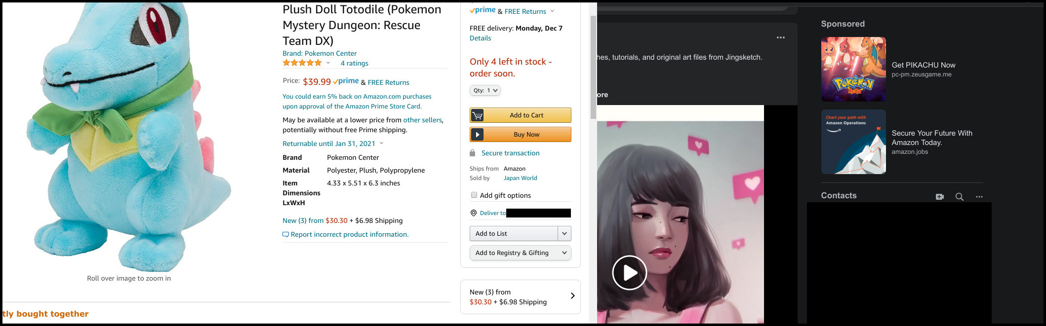
Task: Click the location pin icon
Action: tap(474, 213)
